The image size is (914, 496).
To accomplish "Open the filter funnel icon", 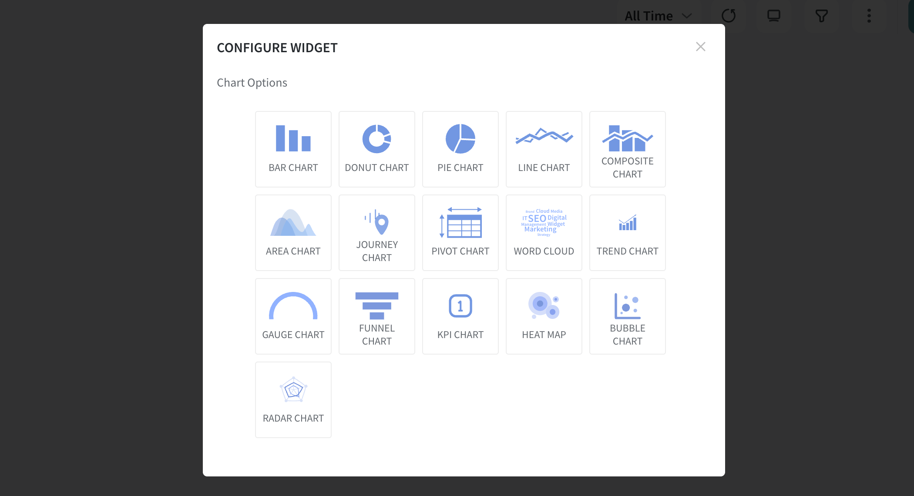I will coord(821,16).
